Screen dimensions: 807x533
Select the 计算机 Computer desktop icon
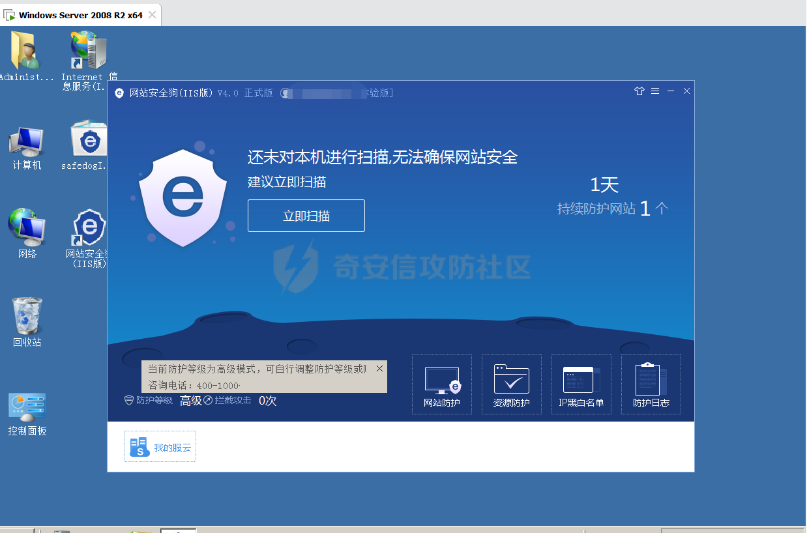click(27, 148)
